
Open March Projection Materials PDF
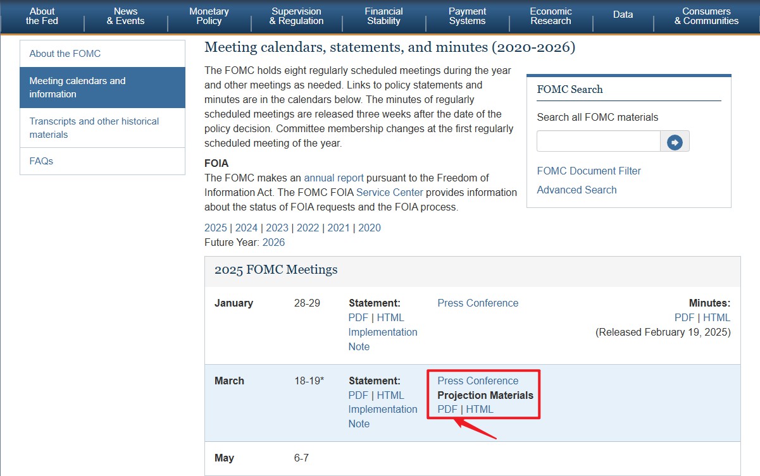pos(447,409)
